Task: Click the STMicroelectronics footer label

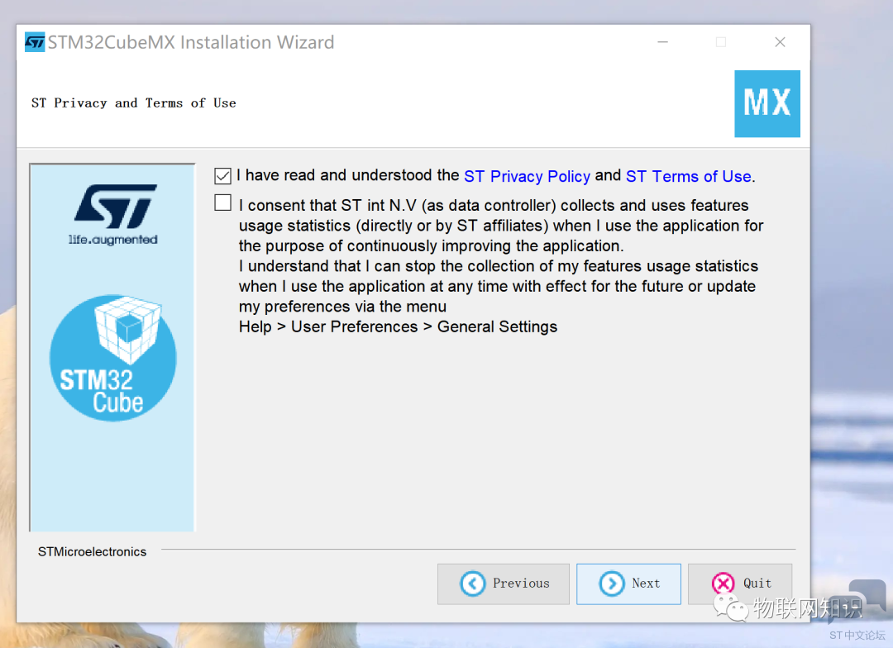Action: (93, 552)
